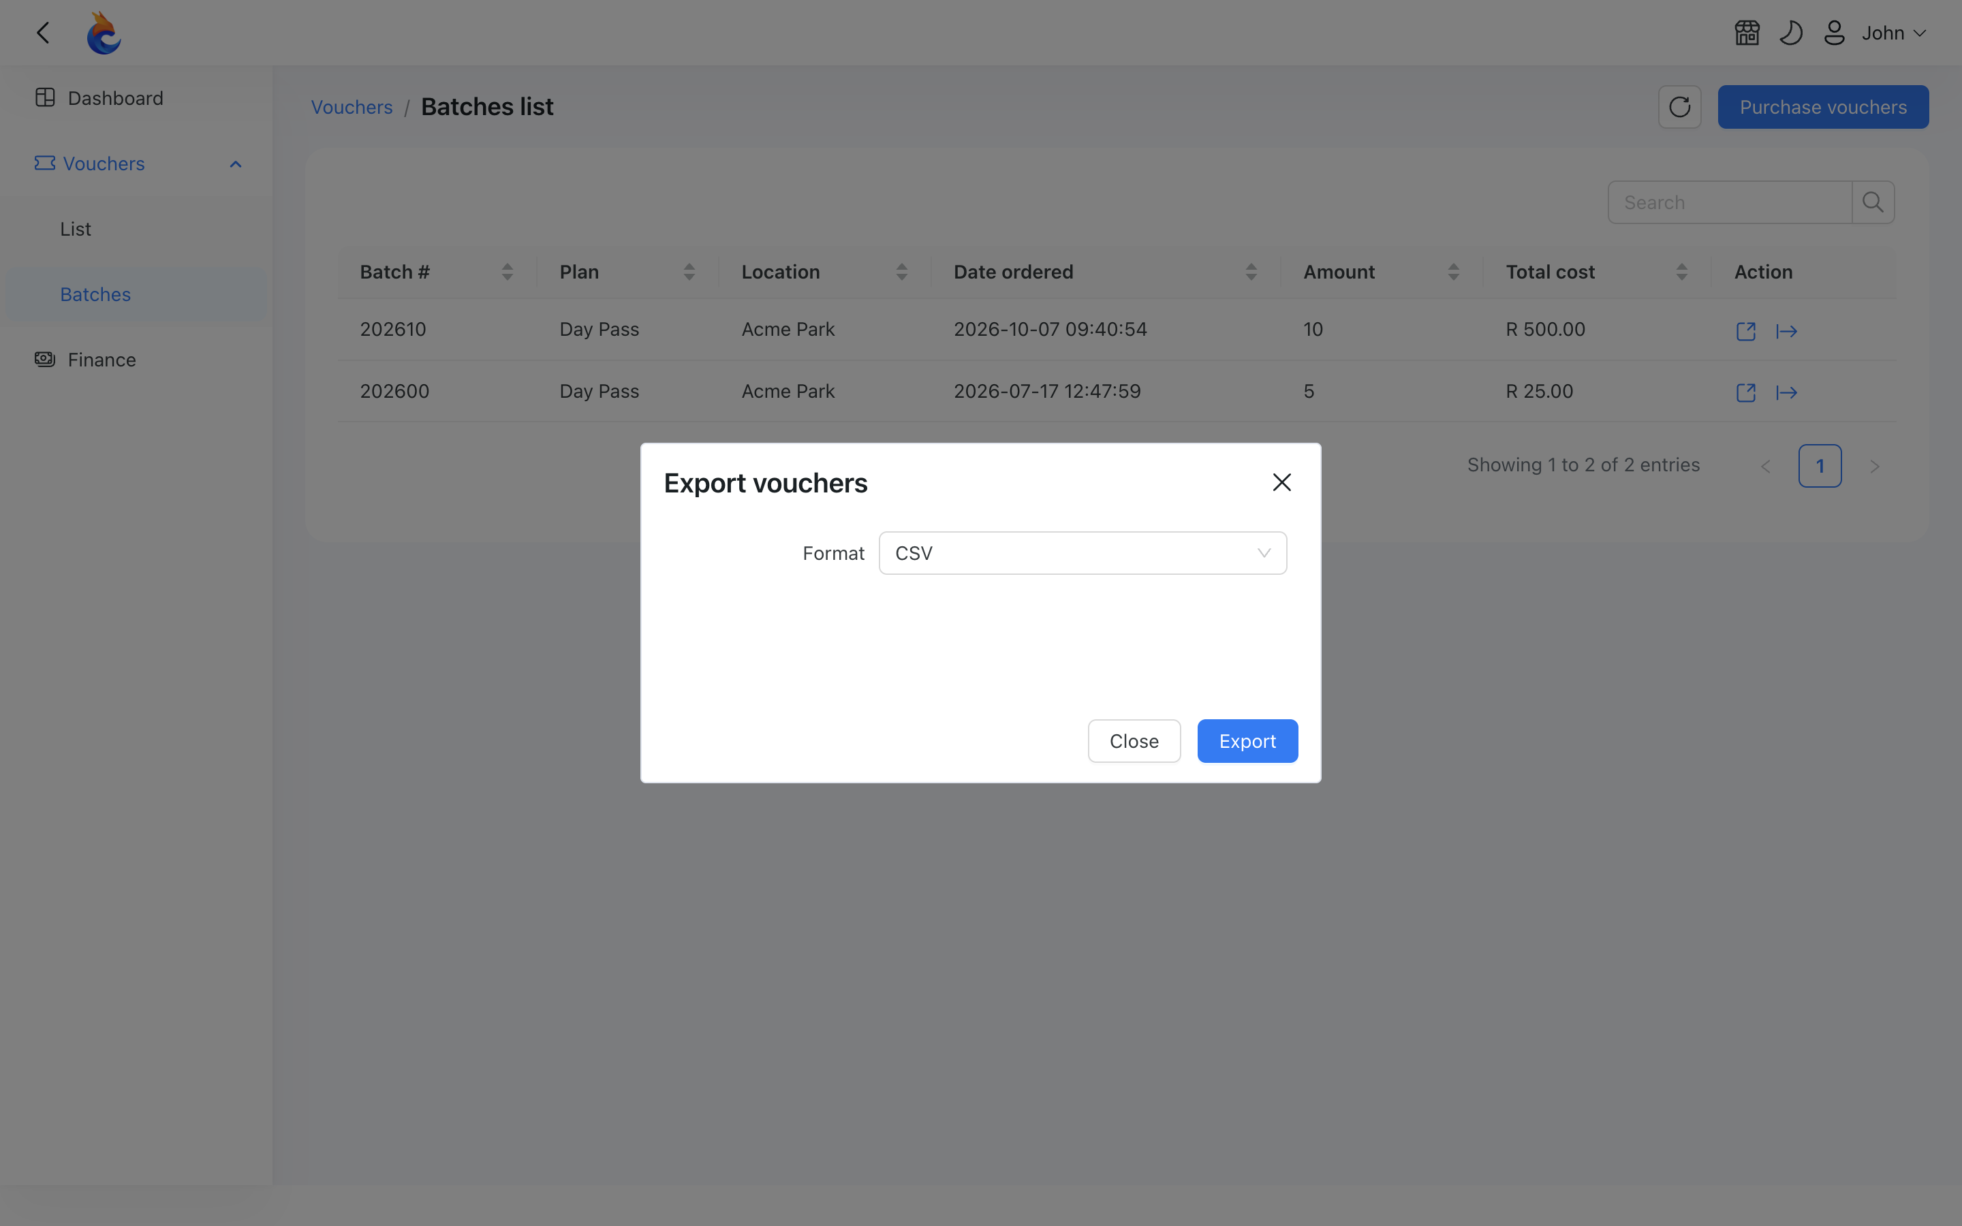The height and width of the screenshot is (1226, 1962).
Task: Open the store icon in the top bar
Action: click(x=1747, y=33)
